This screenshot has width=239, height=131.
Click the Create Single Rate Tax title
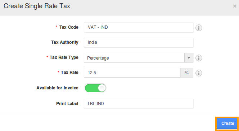click(37, 6)
